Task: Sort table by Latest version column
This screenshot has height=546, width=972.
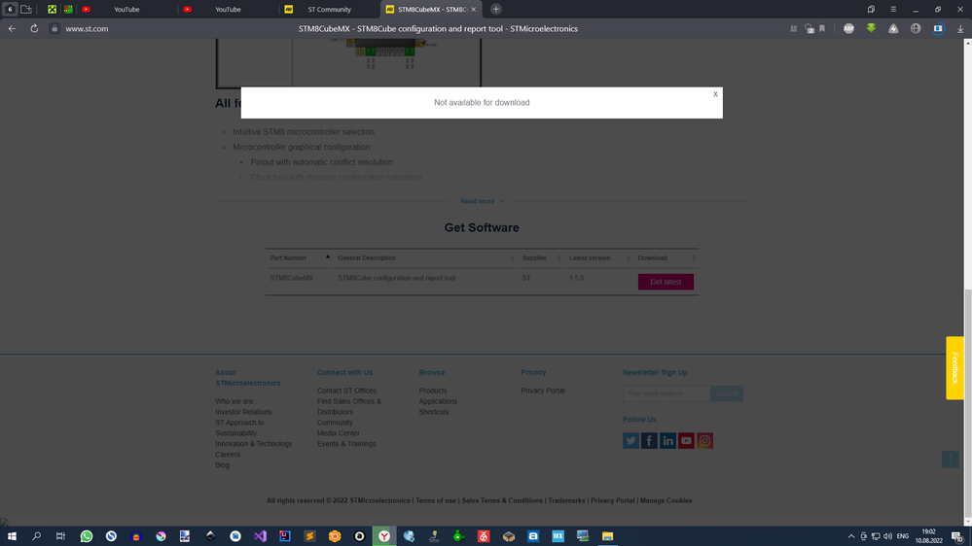Action: tap(599, 258)
